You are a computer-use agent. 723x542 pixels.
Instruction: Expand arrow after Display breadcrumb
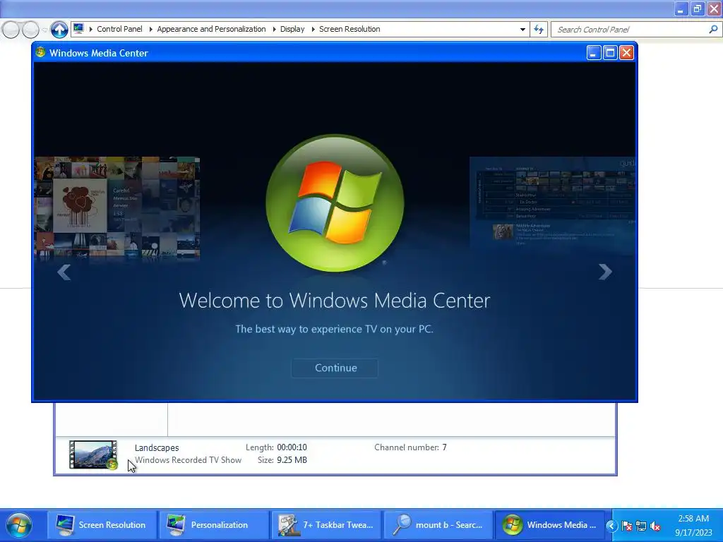point(313,29)
